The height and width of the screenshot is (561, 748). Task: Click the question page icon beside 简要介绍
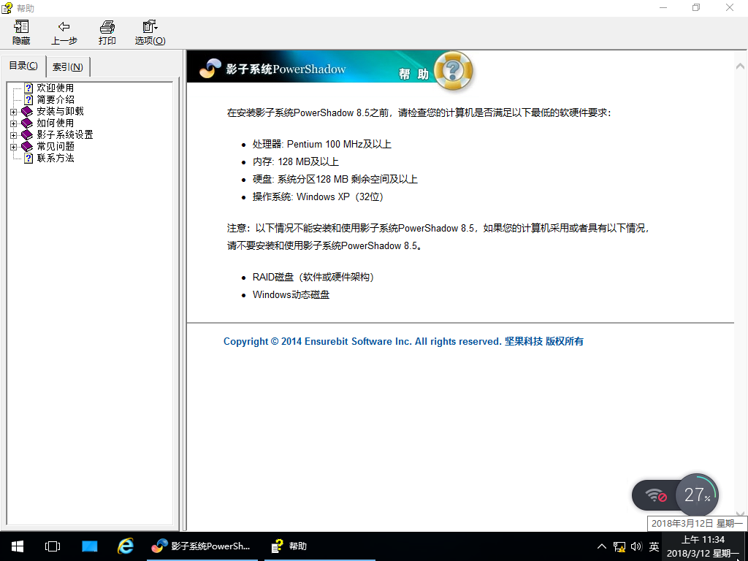pos(28,99)
